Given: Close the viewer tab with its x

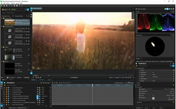Looking at the screenshot, I should click(41, 8).
